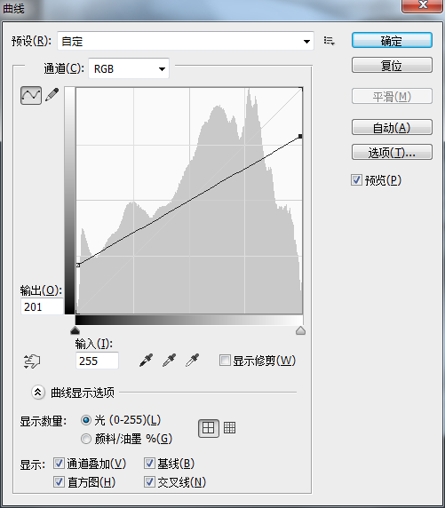The width and height of the screenshot is (445, 508).
Task: Select the upper-right curve control point
Action: click(x=300, y=137)
